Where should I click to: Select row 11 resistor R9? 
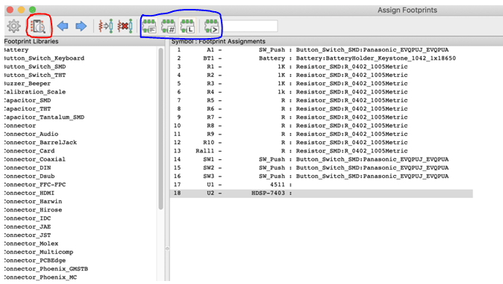coord(321,134)
